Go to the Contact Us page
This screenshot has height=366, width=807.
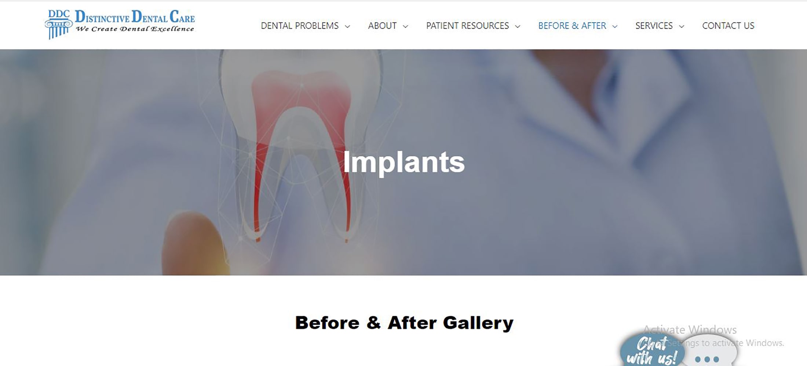[x=728, y=26]
